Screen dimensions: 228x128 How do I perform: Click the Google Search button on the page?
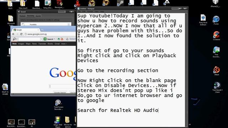pyautogui.click(x=60, y=92)
